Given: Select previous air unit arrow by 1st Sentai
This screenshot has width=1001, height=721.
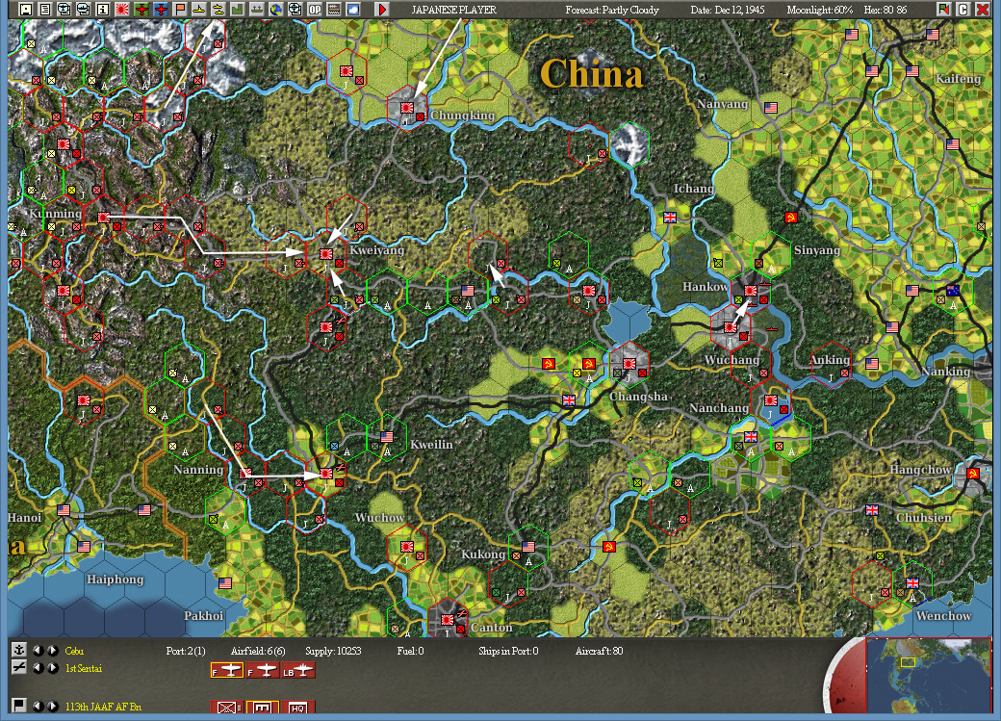Looking at the screenshot, I should 38,668.
